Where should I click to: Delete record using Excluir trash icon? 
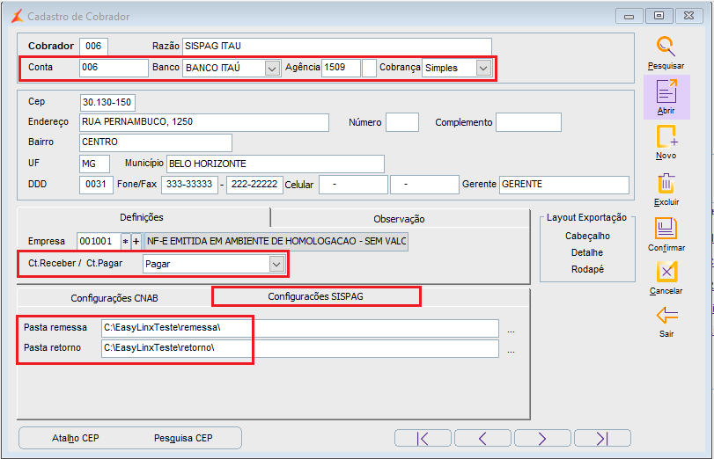click(666, 184)
